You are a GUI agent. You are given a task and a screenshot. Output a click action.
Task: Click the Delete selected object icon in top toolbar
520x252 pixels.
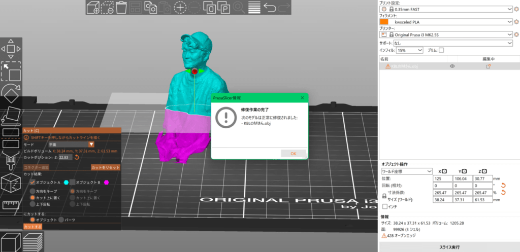coord(108,7)
